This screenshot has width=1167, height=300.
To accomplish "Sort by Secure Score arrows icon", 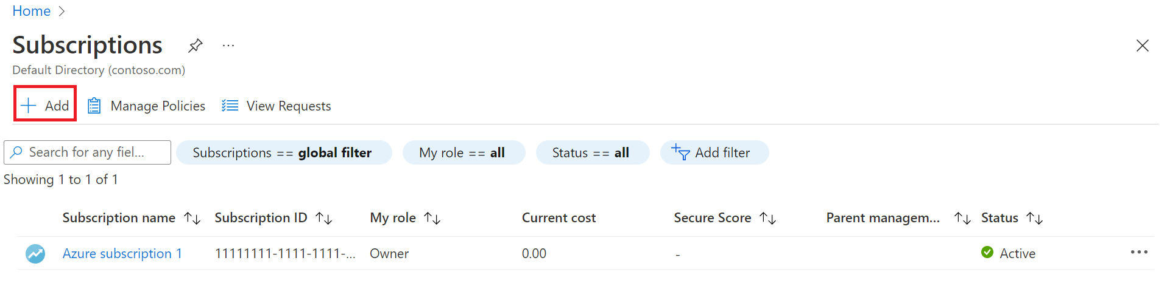I will (x=768, y=218).
